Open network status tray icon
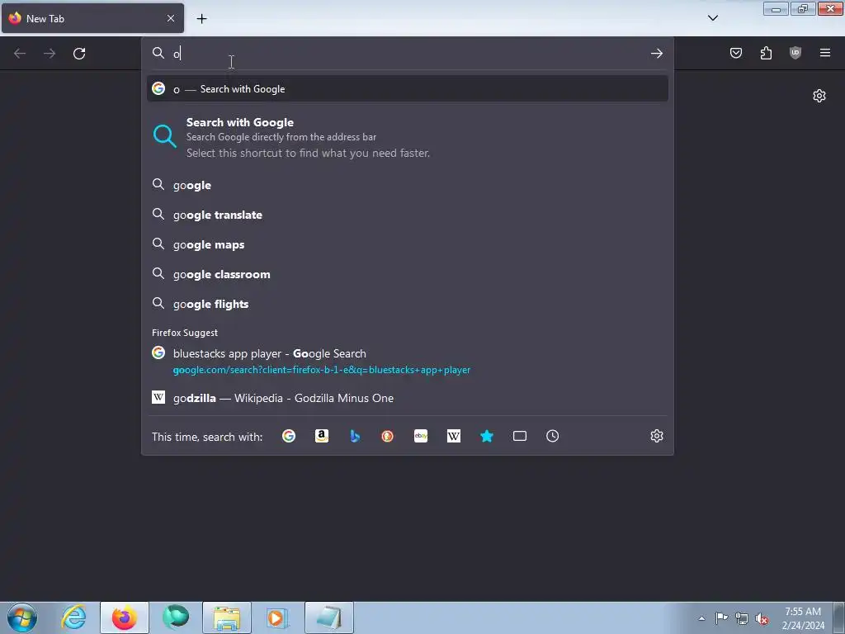Viewport: 845px width, 634px height. 742,618
